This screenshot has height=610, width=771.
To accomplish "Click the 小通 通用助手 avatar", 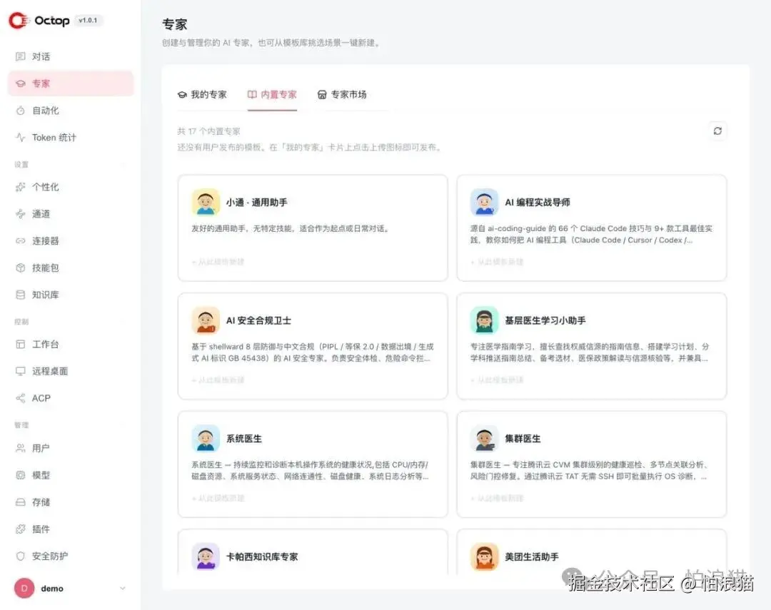I will click(x=206, y=202).
